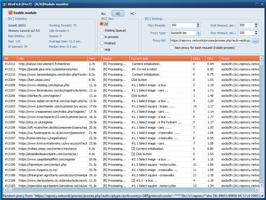Viewport: 266px width, 200px height.
Task: Maximize the XEvil window
Action: tap(257, 4)
